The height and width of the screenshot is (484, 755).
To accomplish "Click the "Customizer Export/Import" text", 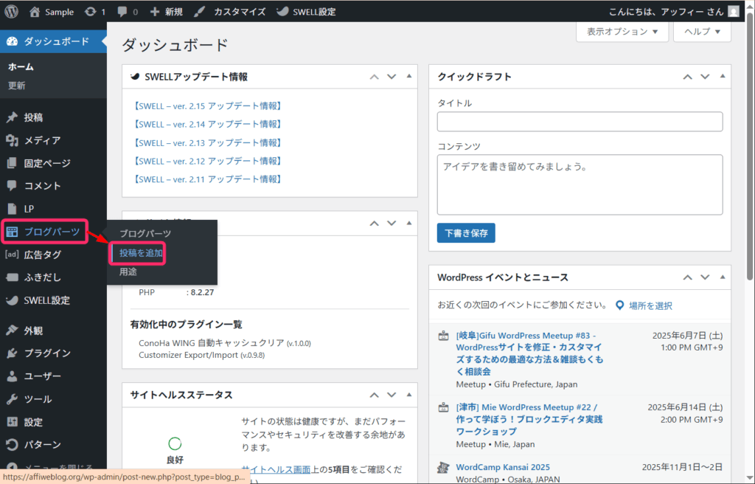I will pyautogui.click(x=188, y=356).
